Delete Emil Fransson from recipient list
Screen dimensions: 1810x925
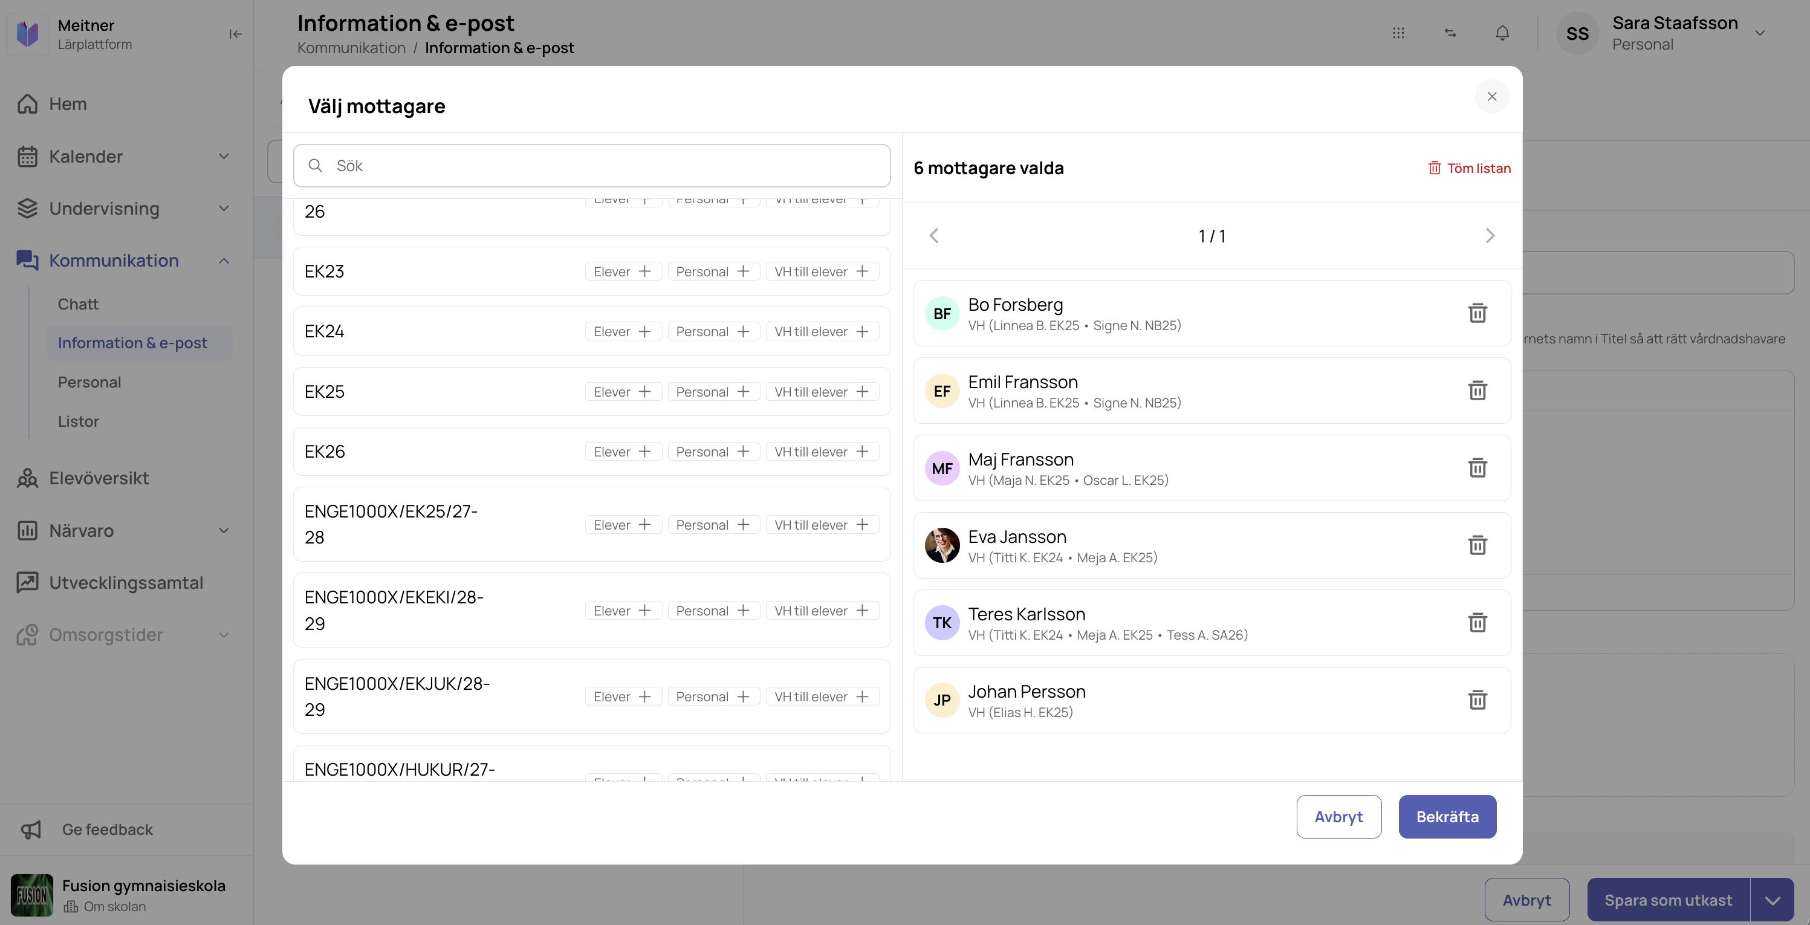pos(1477,390)
